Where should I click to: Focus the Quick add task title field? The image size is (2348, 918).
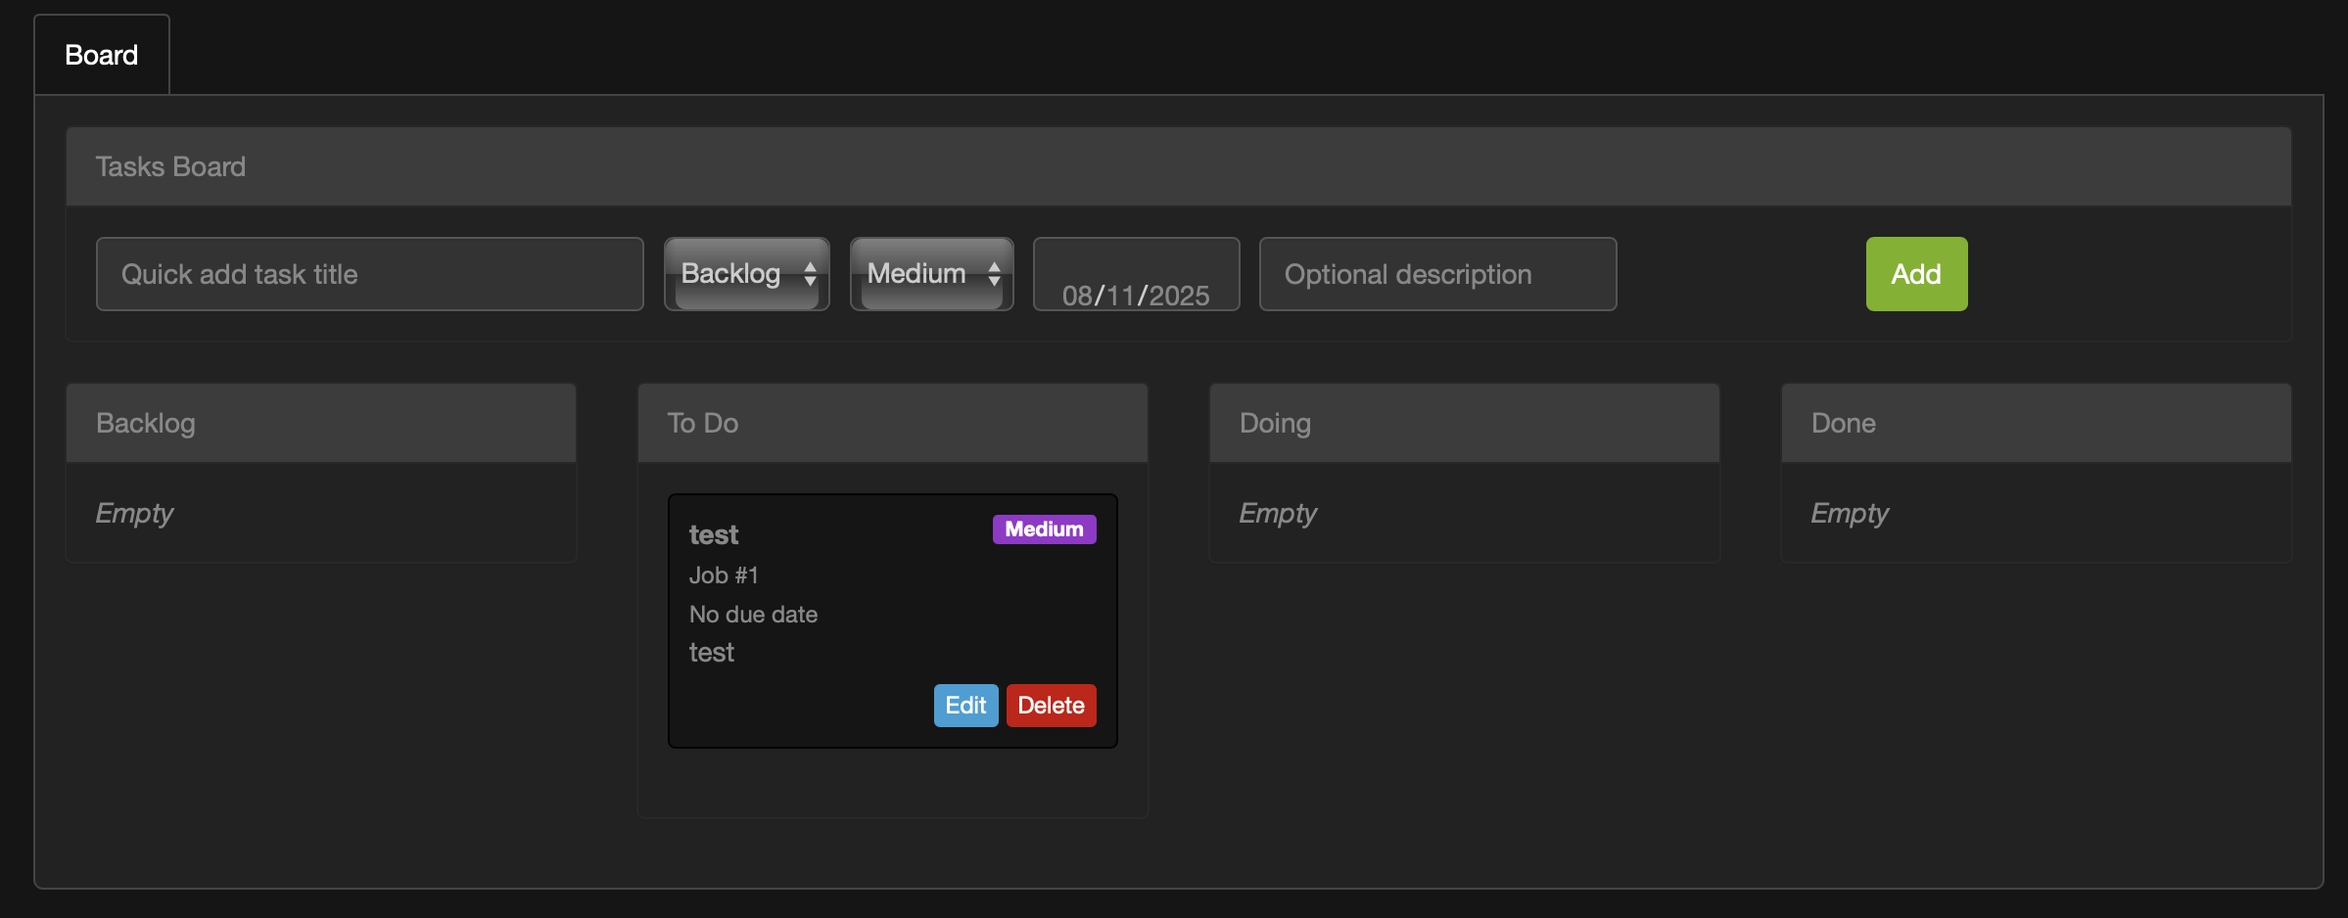click(x=369, y=274)
